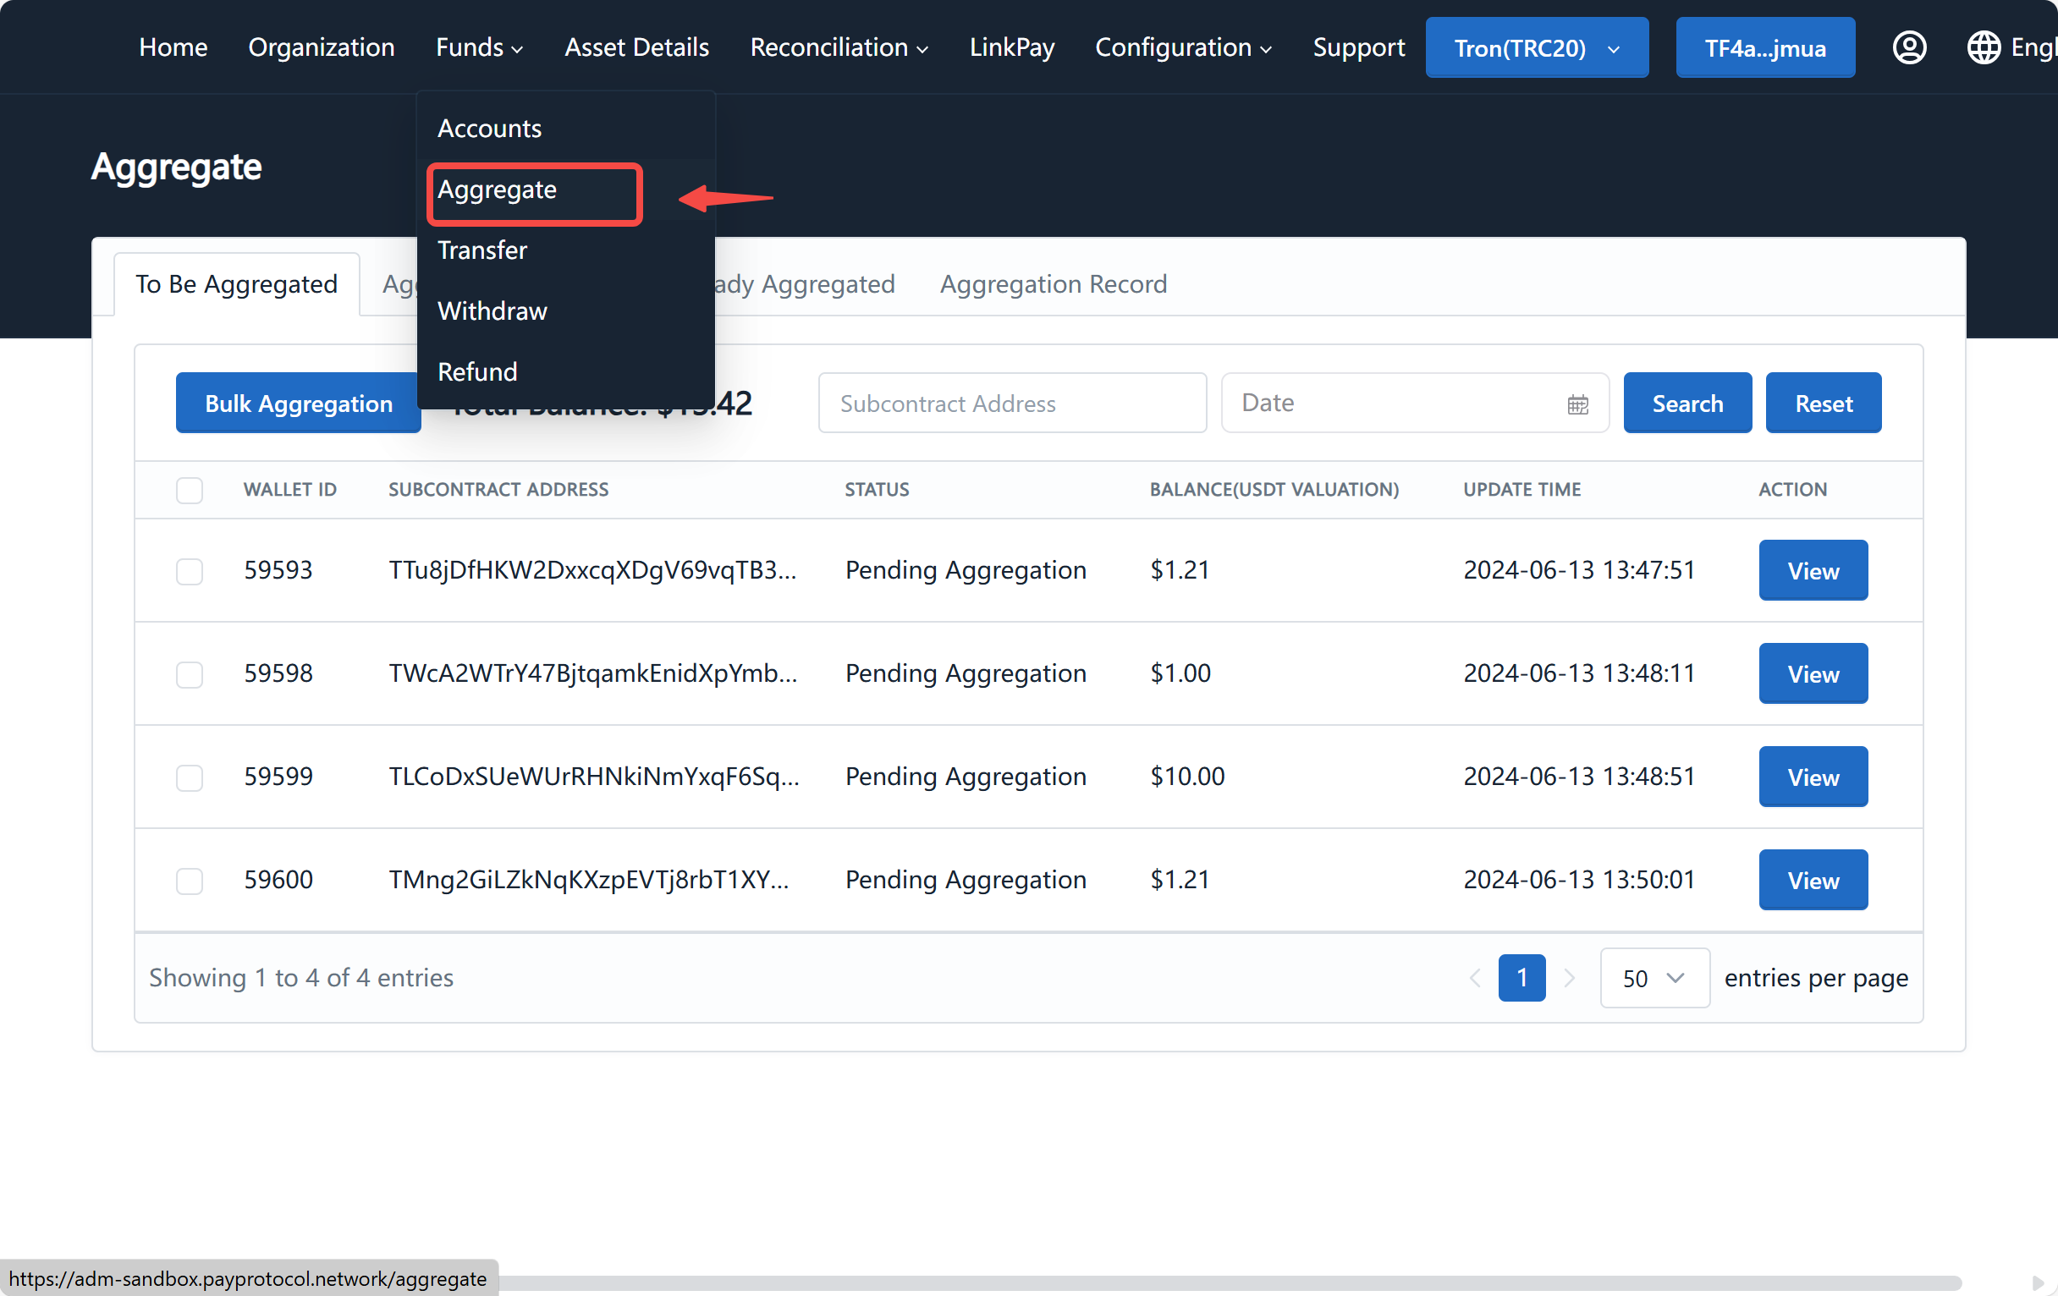Check the box for wallet 59598
Image resolution: width=2058 pixels, height=1296 pixels.
coord(189,673)
